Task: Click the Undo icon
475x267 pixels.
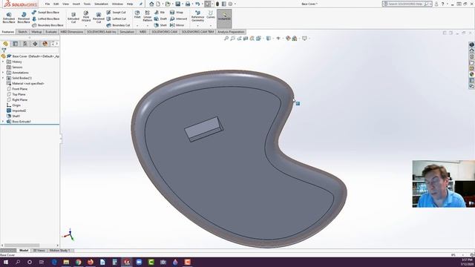Action: pyautogui.click(x=197, y=4)
